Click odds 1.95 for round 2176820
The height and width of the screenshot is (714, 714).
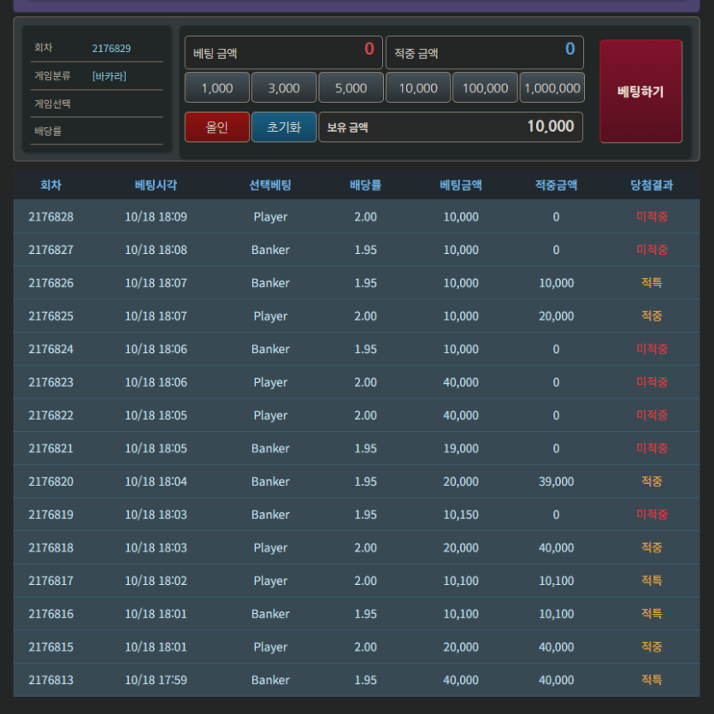366,481
